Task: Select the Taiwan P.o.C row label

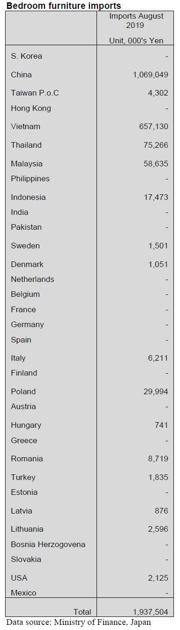Action: point(35,93)
